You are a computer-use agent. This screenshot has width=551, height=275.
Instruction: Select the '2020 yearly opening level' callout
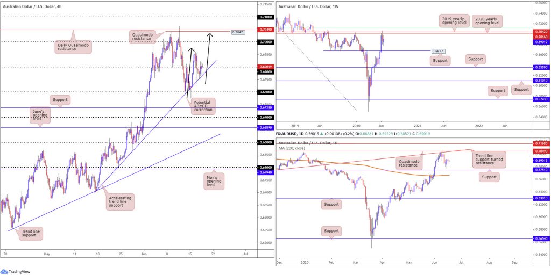coord(486,21)
